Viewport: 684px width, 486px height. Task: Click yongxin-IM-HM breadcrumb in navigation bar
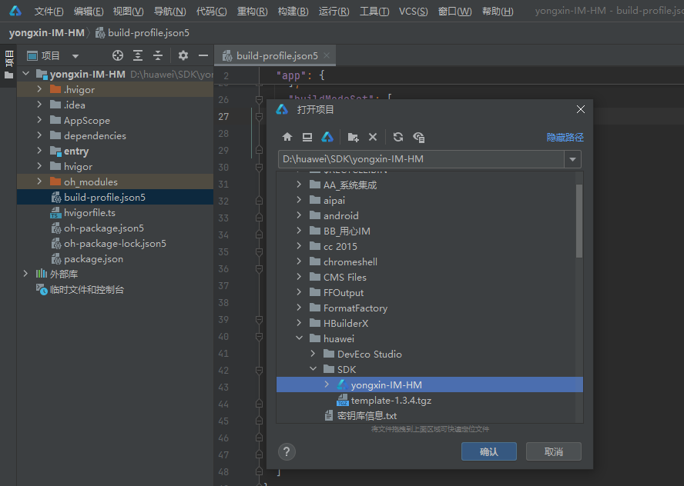click(47, 32)
